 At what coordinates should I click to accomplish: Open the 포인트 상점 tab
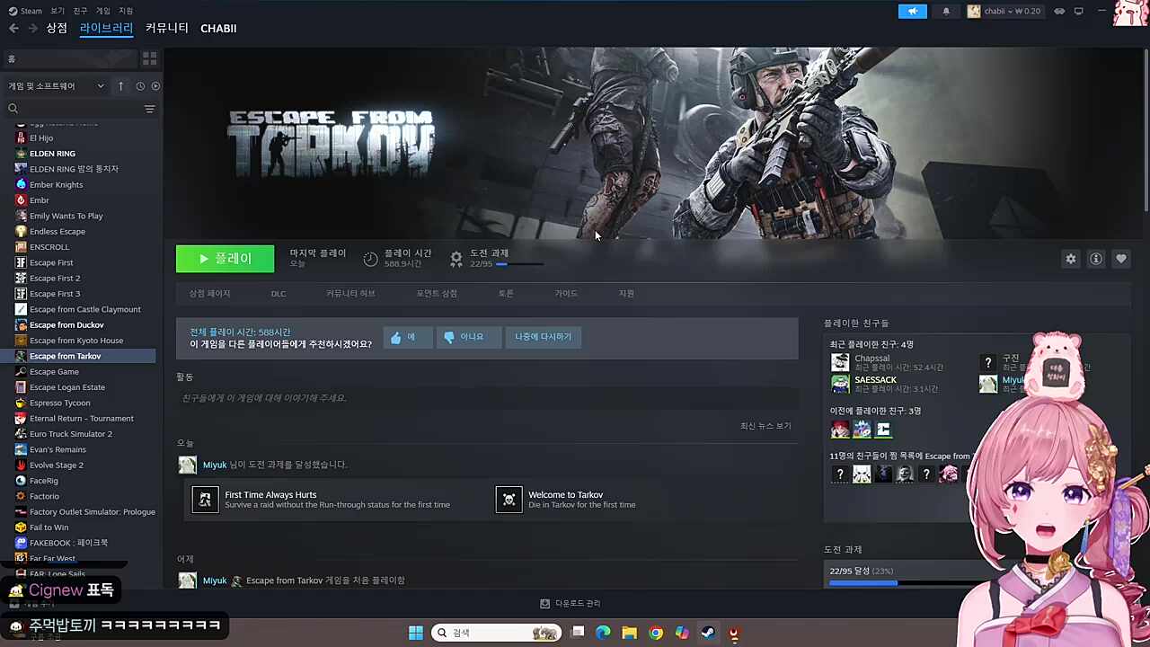coord(437,294)
